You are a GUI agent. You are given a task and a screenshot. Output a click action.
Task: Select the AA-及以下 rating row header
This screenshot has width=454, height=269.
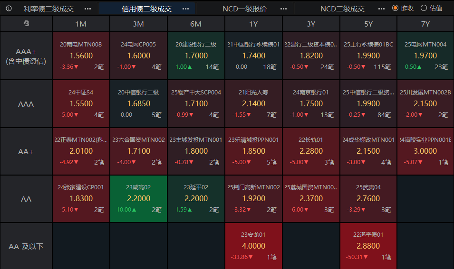point(26,246)
